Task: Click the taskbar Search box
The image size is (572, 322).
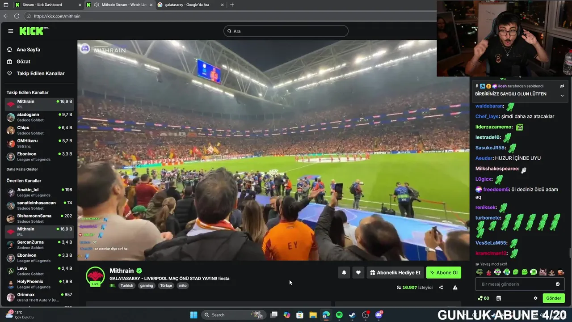Action: [233, 315]
